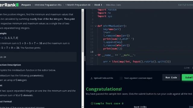Click the 'print(sum(l))' code line

[x=113, y=49]
